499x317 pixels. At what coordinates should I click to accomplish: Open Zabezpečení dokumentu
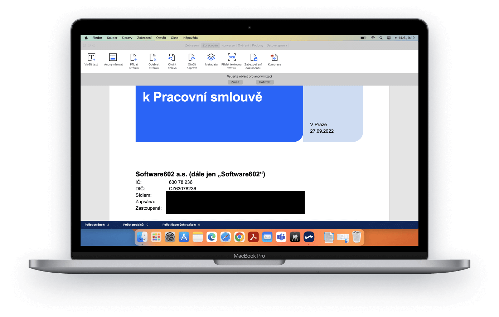[253, 61]
